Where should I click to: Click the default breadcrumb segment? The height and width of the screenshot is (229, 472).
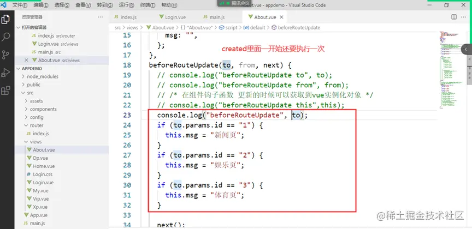point(258,27)
